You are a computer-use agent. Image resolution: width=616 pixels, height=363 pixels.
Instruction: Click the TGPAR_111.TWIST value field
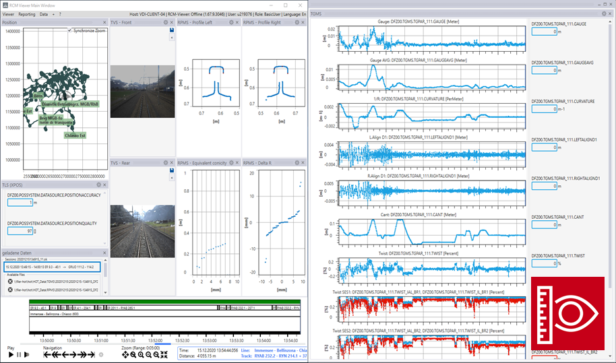pos(545,263)
